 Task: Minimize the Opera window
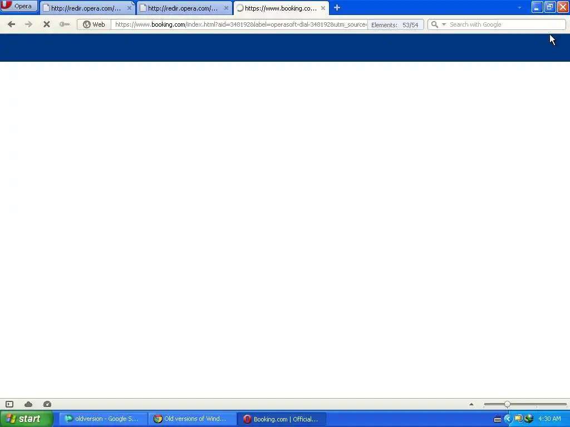(537, 7)
